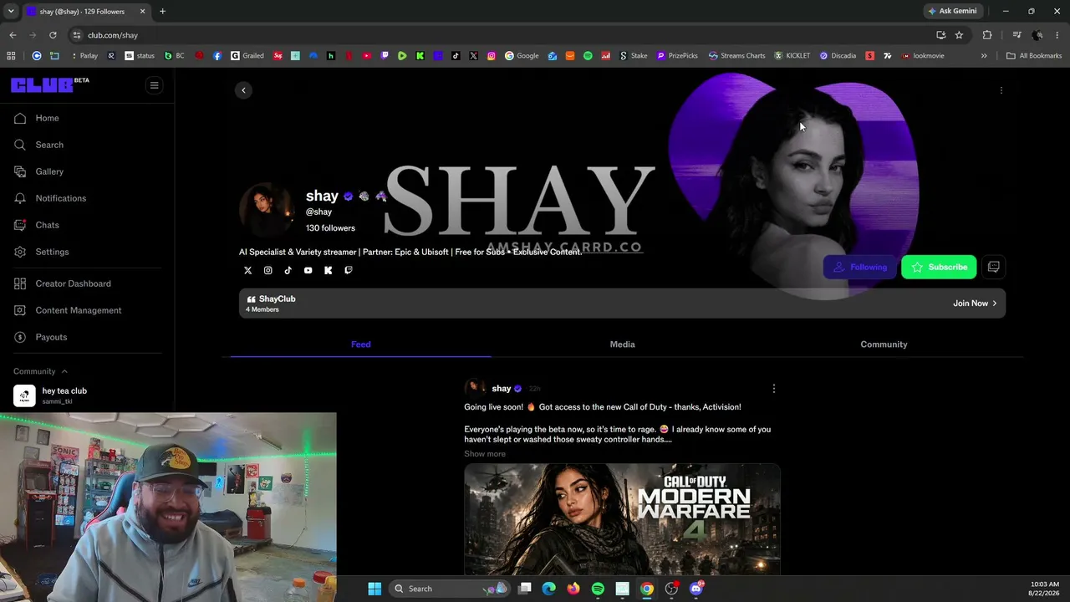Screen dimensions: 1070x602
Task: Open the Instagram bookmark in bookmarks bar
Action: click(x=492, y=56)
